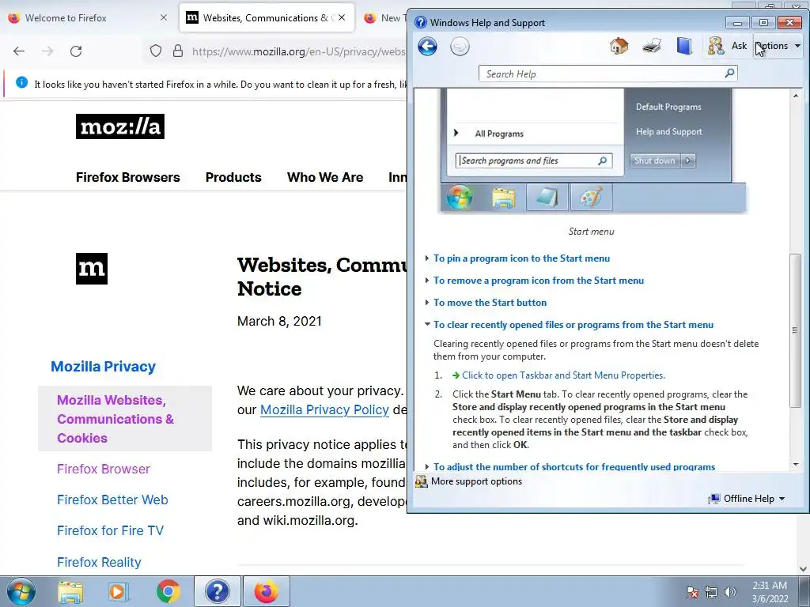Open Firefox for Fire TV link
Viewport: 810px width, 607px height.
tap(110, 530)
